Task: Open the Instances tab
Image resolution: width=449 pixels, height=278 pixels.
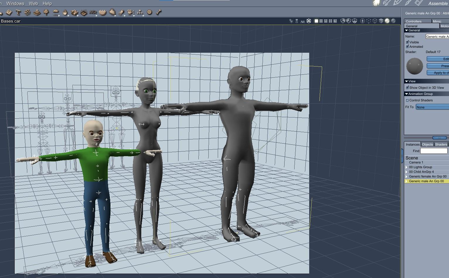Action: [x=413, y=144]
